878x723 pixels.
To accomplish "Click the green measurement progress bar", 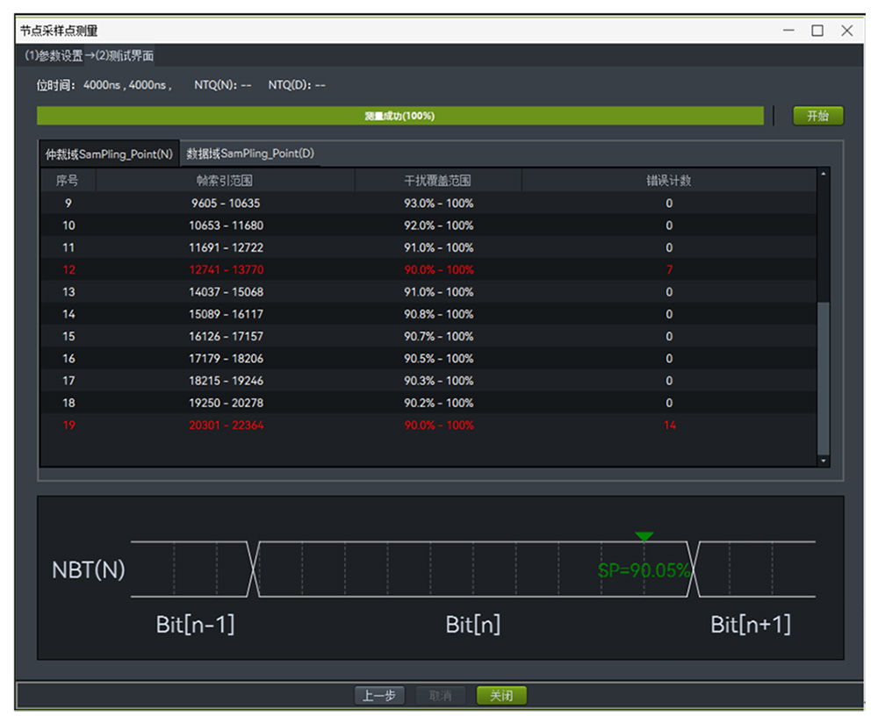I will (399, 116).
